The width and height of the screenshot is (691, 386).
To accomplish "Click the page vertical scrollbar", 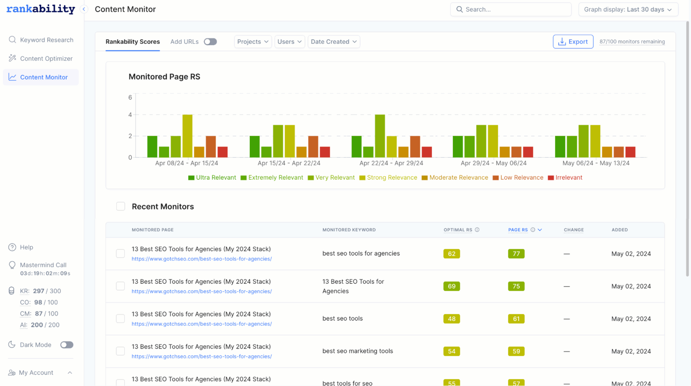I will click(x=688, y=149).
